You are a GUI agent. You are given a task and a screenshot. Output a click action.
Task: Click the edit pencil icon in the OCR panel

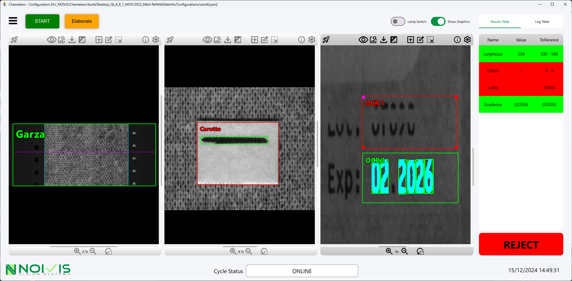click(x=420, y=40)
